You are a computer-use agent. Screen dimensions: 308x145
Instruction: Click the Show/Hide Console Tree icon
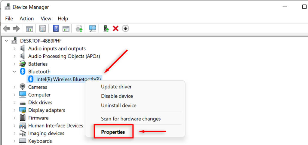tap(30, 29)
